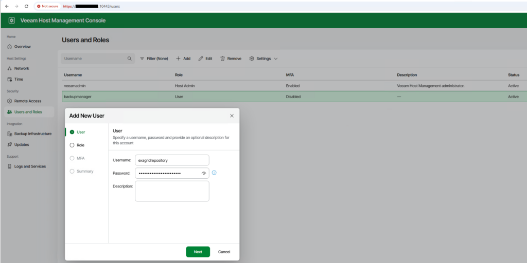Click the Next button

(x=198, y=252)
